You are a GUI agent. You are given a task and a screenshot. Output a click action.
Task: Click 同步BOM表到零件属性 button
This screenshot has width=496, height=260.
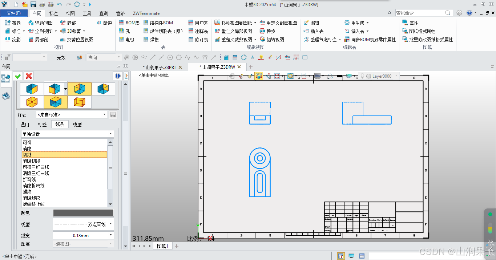click(370, 40)
